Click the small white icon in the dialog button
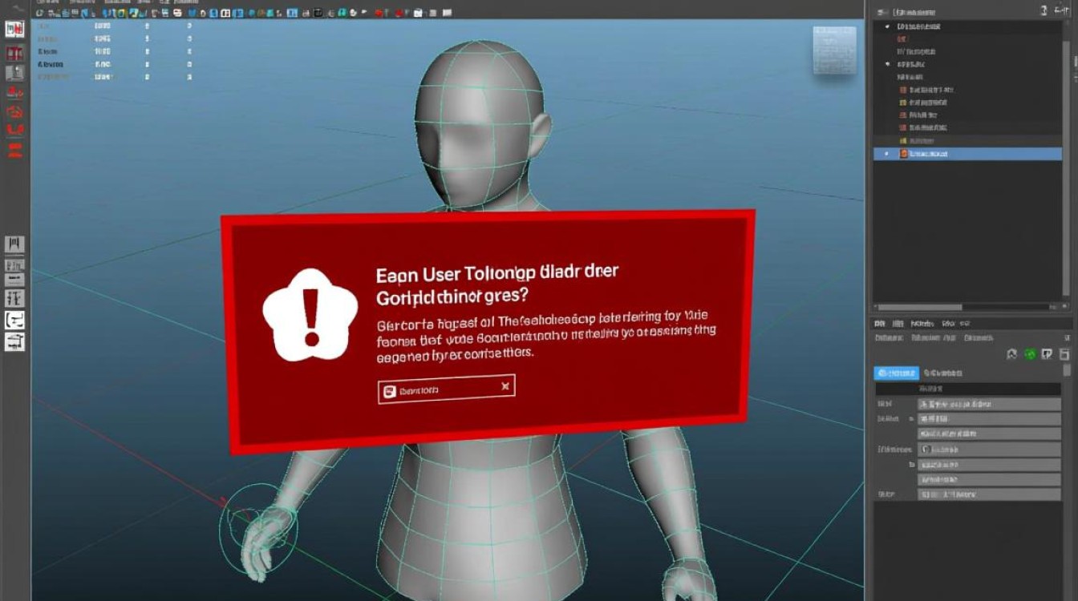 pyautogui.click(x=390, y=391)
